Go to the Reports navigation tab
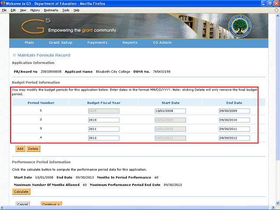 point(130,42)
